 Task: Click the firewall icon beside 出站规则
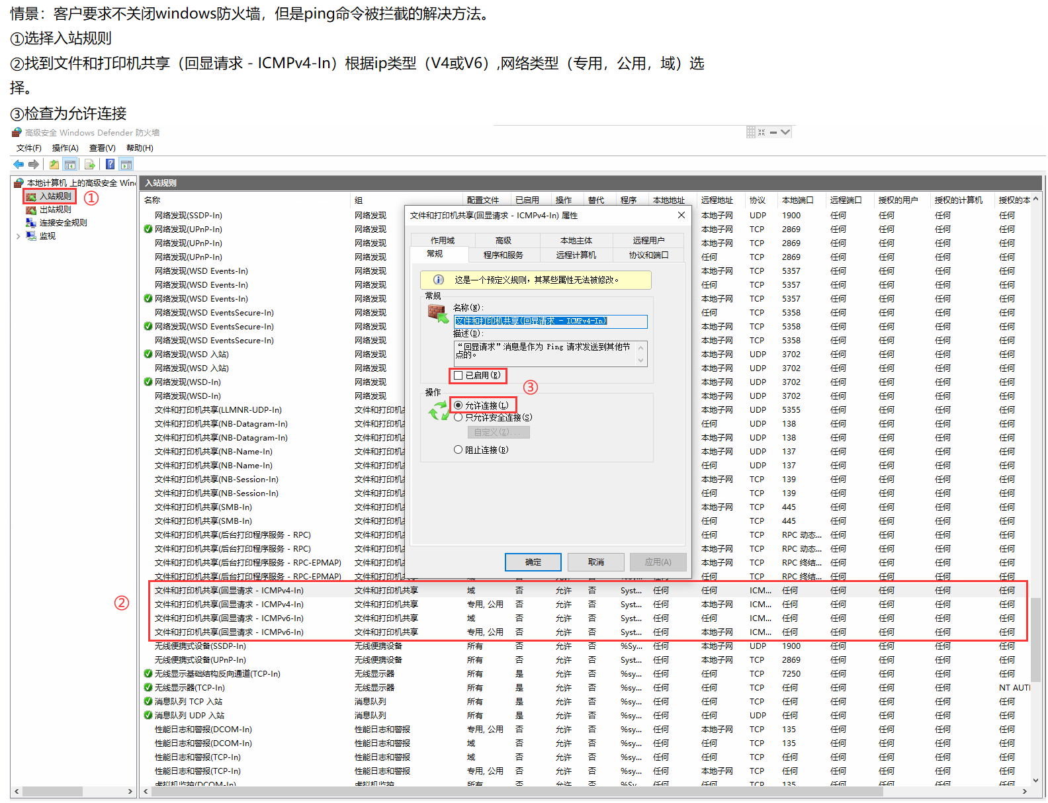31,210
